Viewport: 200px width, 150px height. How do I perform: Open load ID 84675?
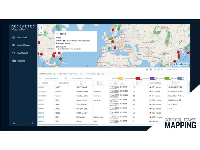click(41, 113)
